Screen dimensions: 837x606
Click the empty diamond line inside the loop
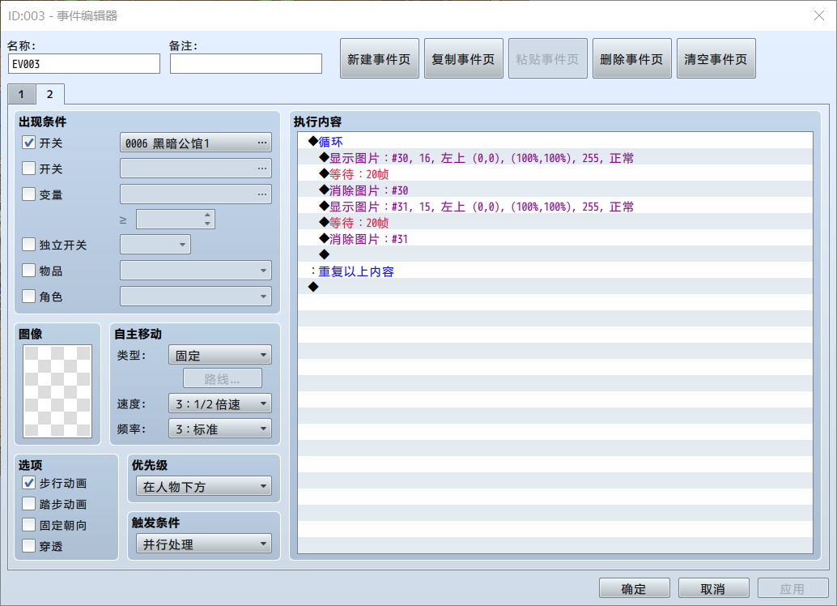pos(555,255)
